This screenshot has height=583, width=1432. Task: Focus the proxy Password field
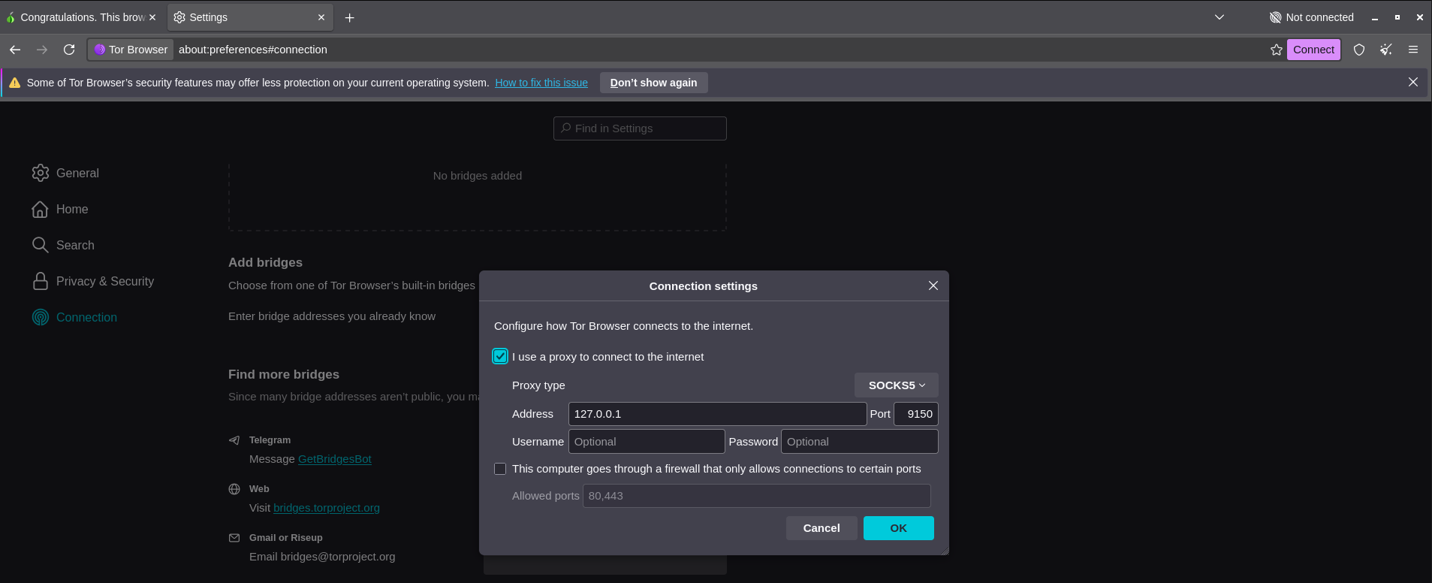(860, 442)
